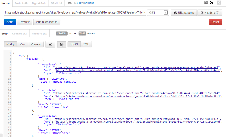The image size is (226, 137).
Task: Click the edit icon on Headers (2)
Action: tap(201, 13)
